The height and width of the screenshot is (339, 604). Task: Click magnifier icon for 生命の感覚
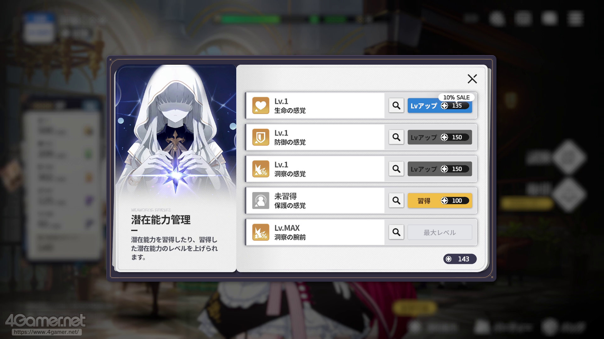(x=396, y=105)
